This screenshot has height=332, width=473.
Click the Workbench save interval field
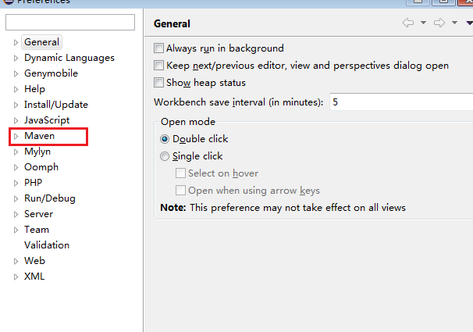click(x=401, y=102)
